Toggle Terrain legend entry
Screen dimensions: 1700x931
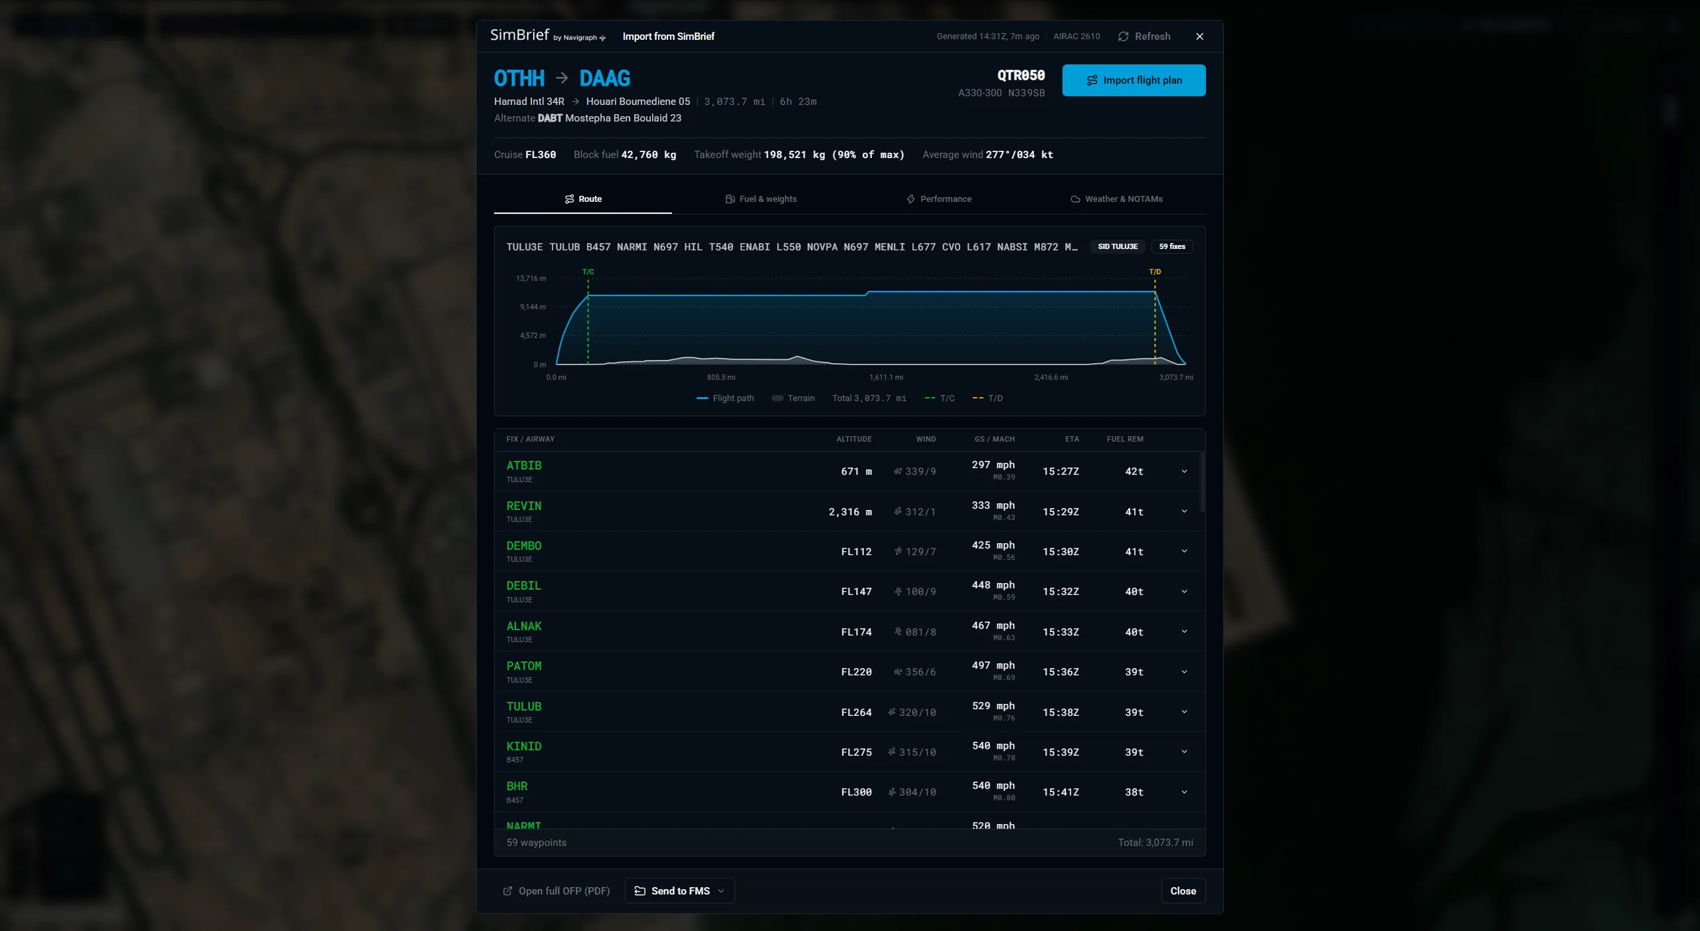[793, 398]
